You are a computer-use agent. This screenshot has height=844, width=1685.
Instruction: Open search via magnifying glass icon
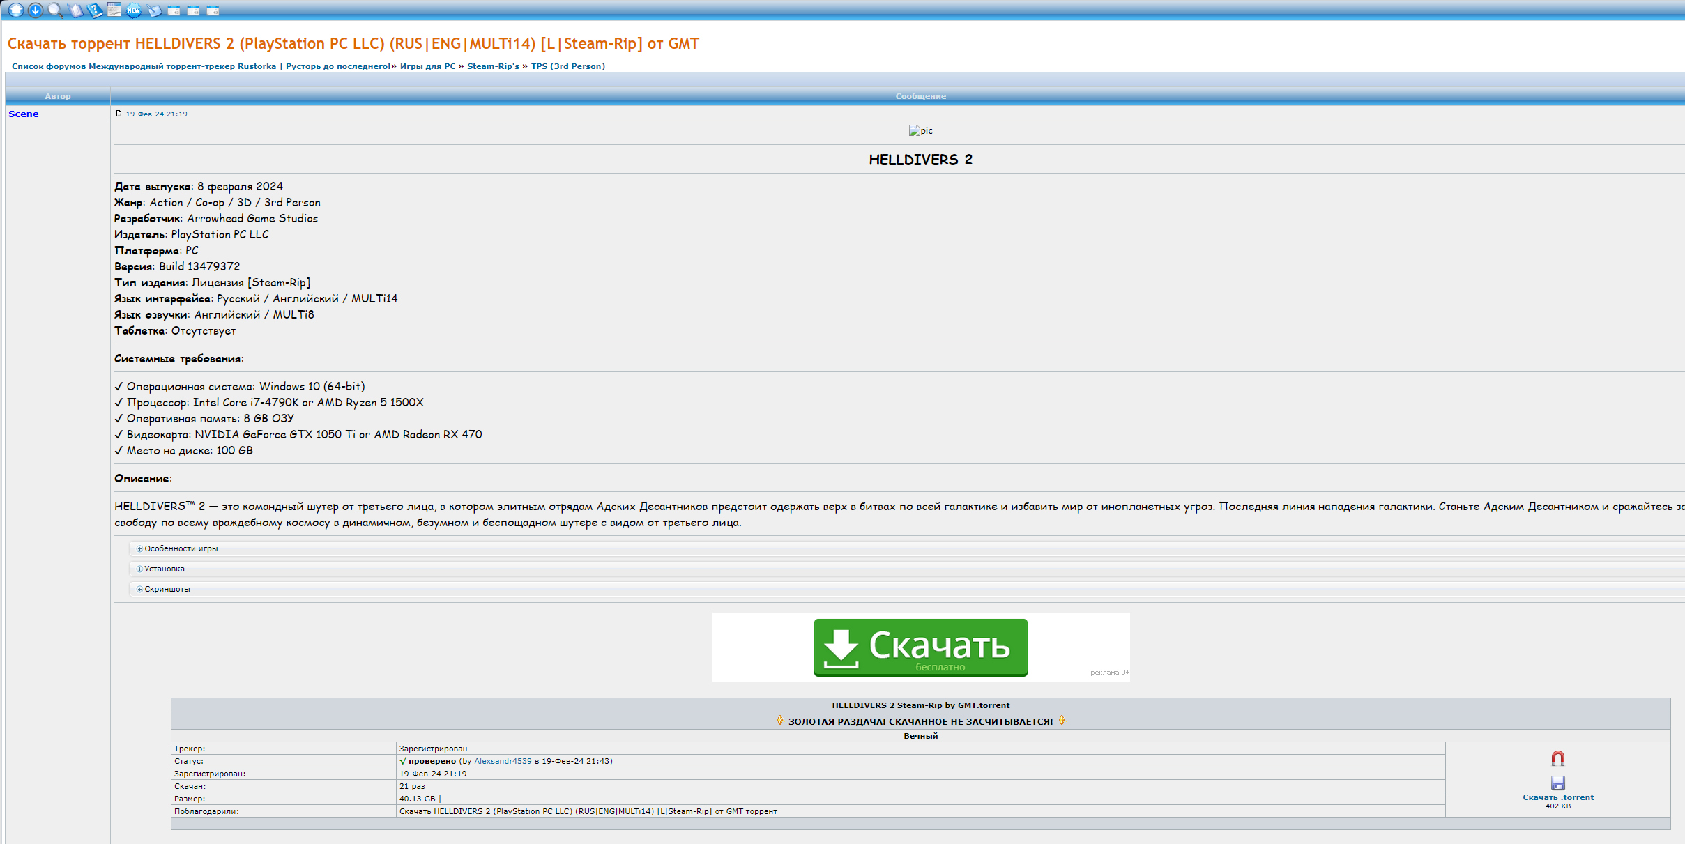pyautogui.click(x=55, y=10)
